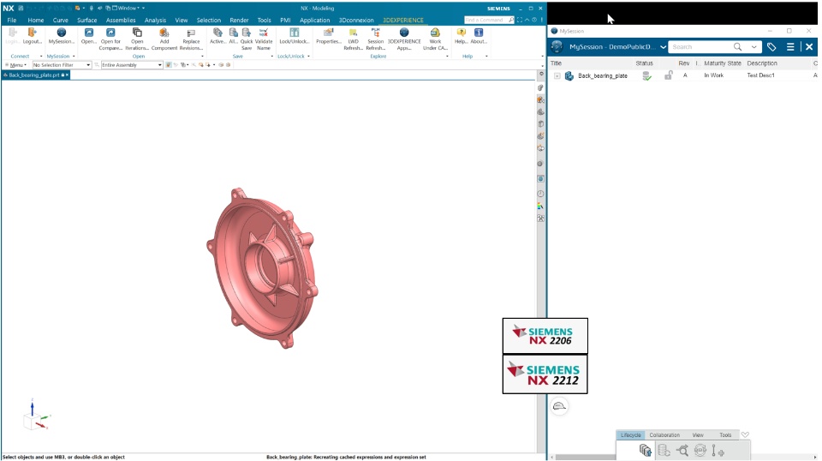Viewport: 822px width, 461px height.
Task: Expand the Back_bearing_plate tree row
Action: (x=557, y=76)
